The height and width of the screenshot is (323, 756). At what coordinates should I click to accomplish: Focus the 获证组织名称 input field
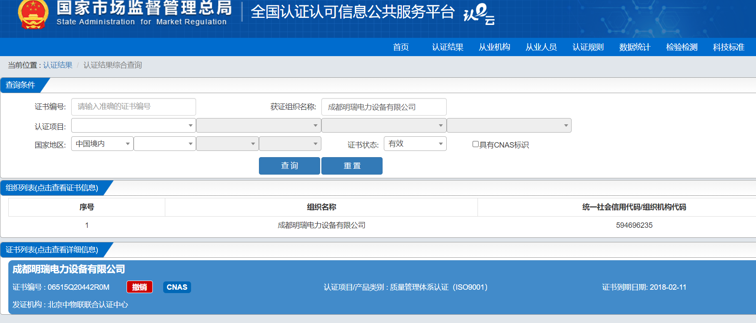pyautogui.click(x=384, y=107)
